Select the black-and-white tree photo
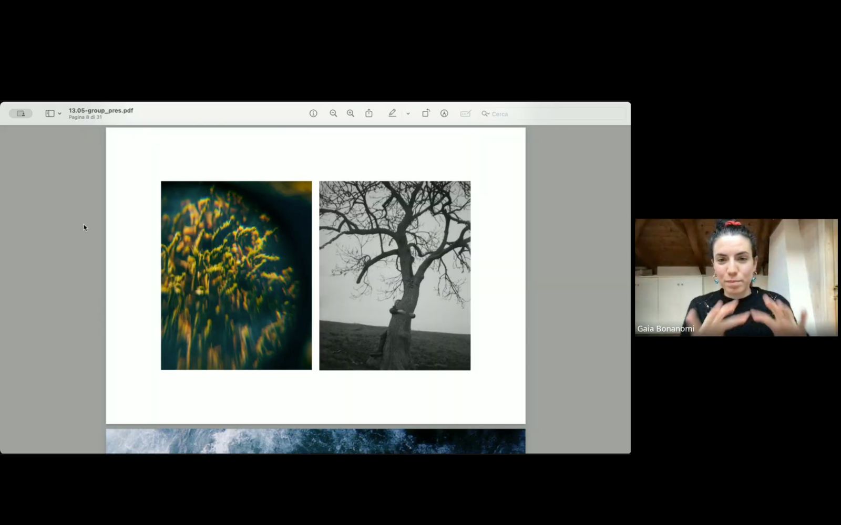The width and height of the screenshot is (841, 525). pos(395,276)
